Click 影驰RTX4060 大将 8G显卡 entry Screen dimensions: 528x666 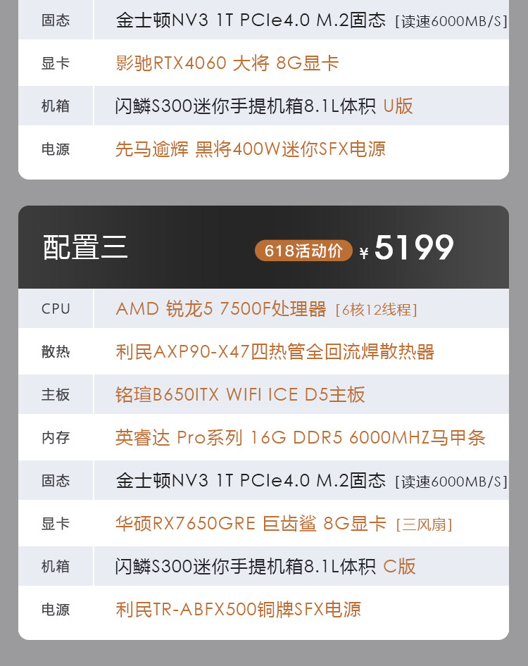pos(227,63)
